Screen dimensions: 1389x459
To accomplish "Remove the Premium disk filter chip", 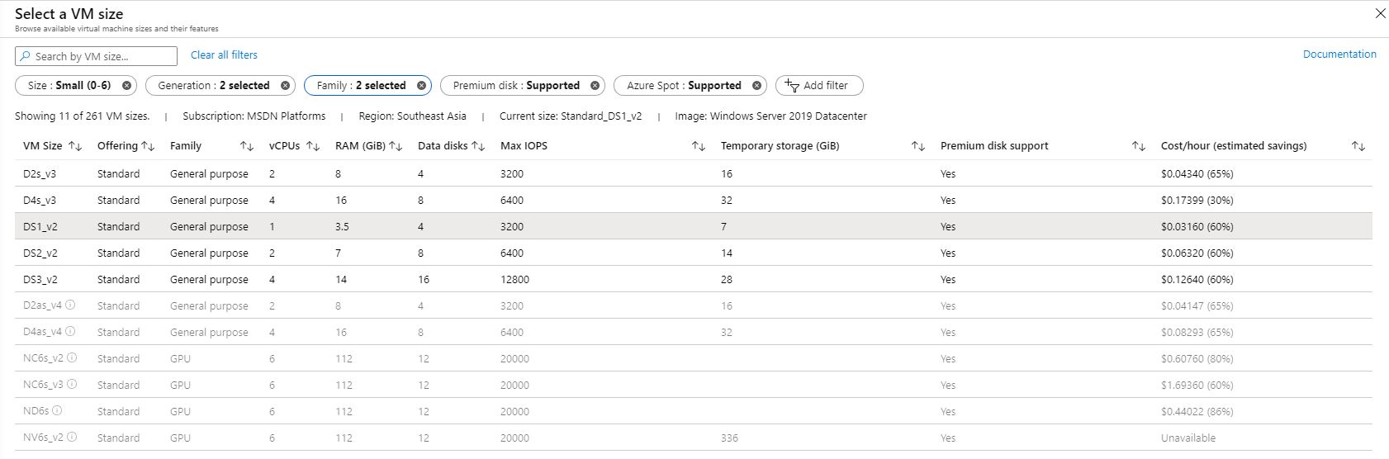I will click(595, 86).
